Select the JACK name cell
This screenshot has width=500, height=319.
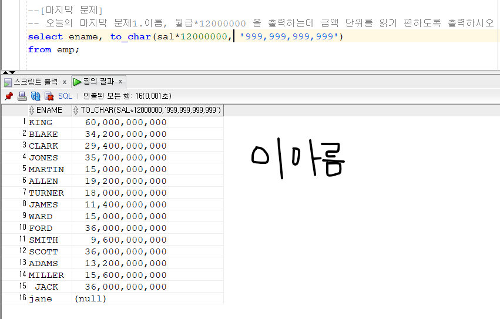[50, 287]
